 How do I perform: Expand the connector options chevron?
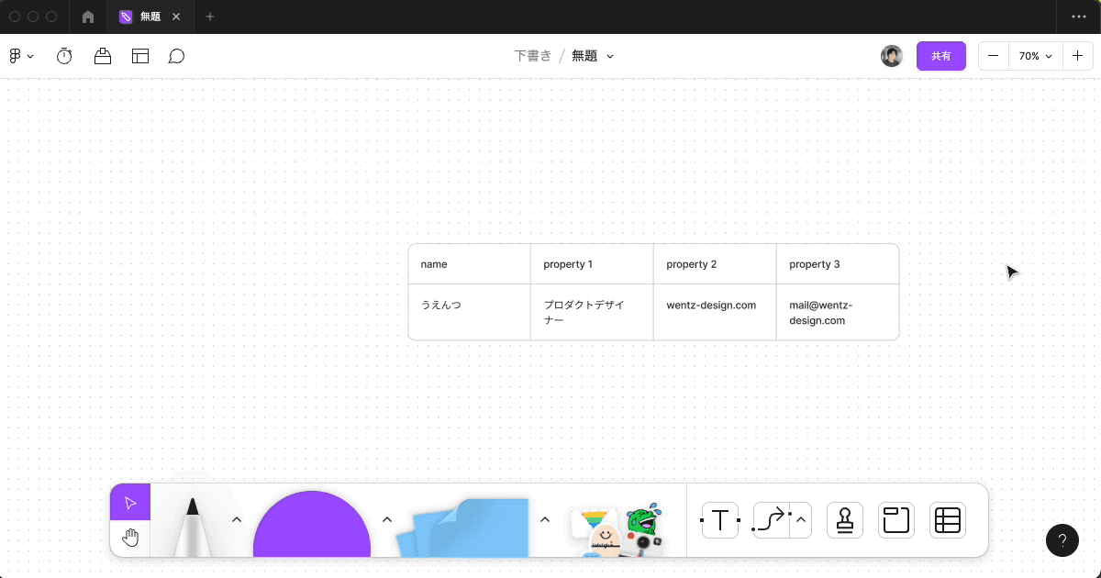tap(801, 520)
